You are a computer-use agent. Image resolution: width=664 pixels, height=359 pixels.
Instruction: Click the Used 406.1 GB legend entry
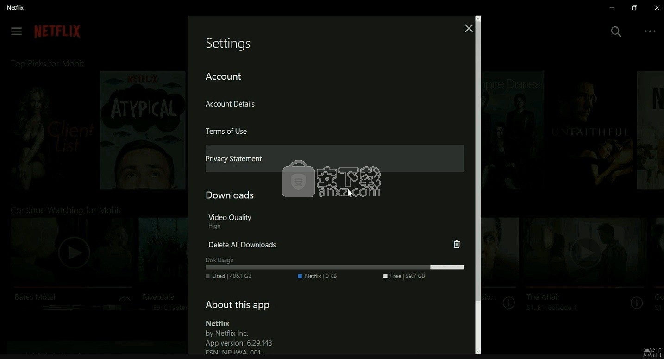(x=229, y=276)
